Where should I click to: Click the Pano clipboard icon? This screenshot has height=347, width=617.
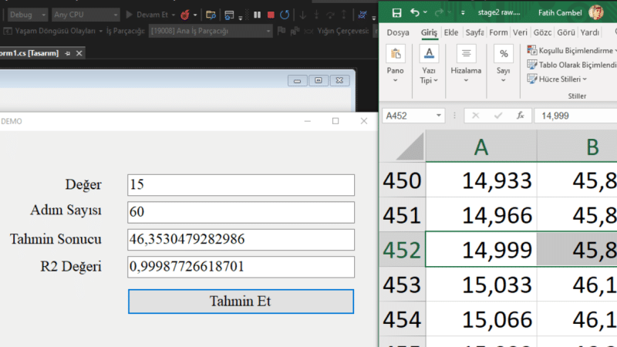click(396, 54)
